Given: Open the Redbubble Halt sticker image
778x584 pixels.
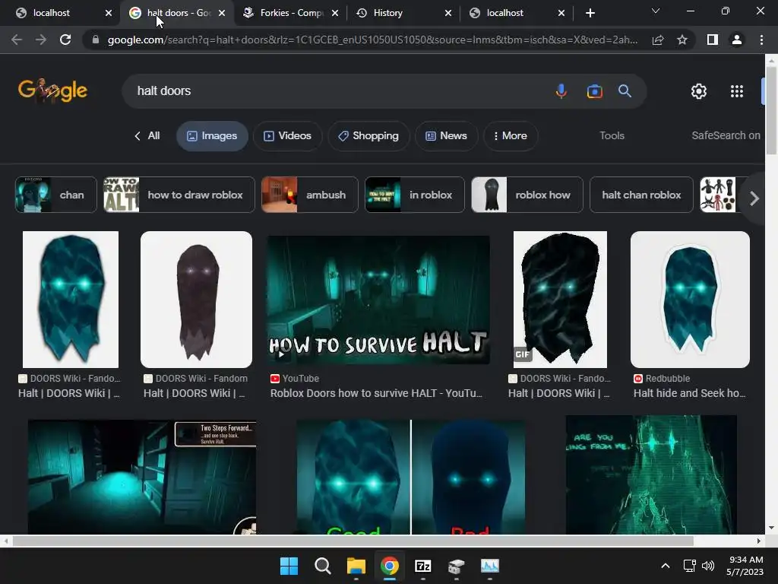Looking at the screenshot, I should point(690,300).
